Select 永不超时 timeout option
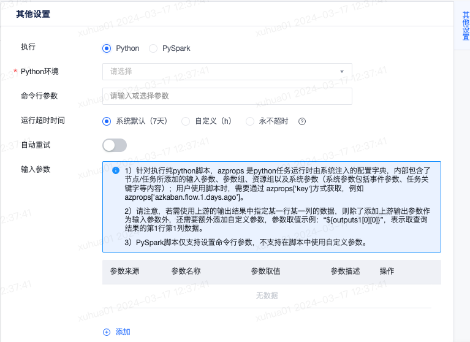Viewport: 470px width, 342px height. [x=249, y=121]
